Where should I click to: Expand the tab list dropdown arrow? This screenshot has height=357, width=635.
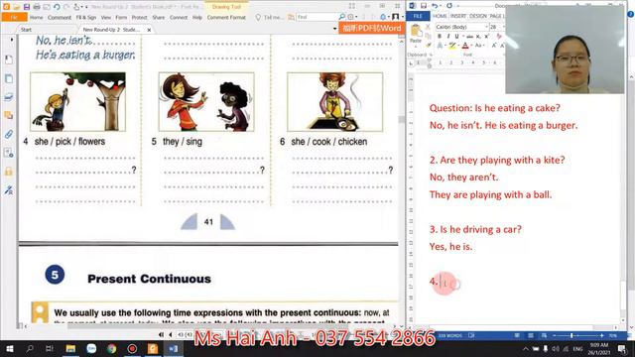coord(334,29)
